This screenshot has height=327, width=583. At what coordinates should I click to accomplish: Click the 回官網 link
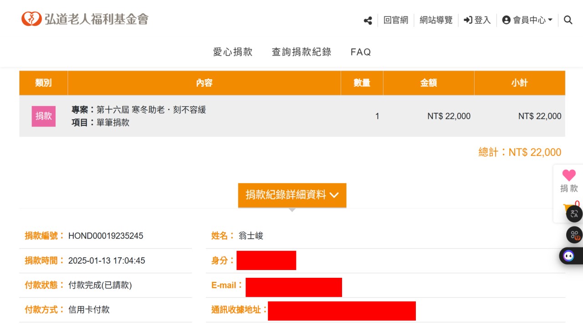pos(396,20)
